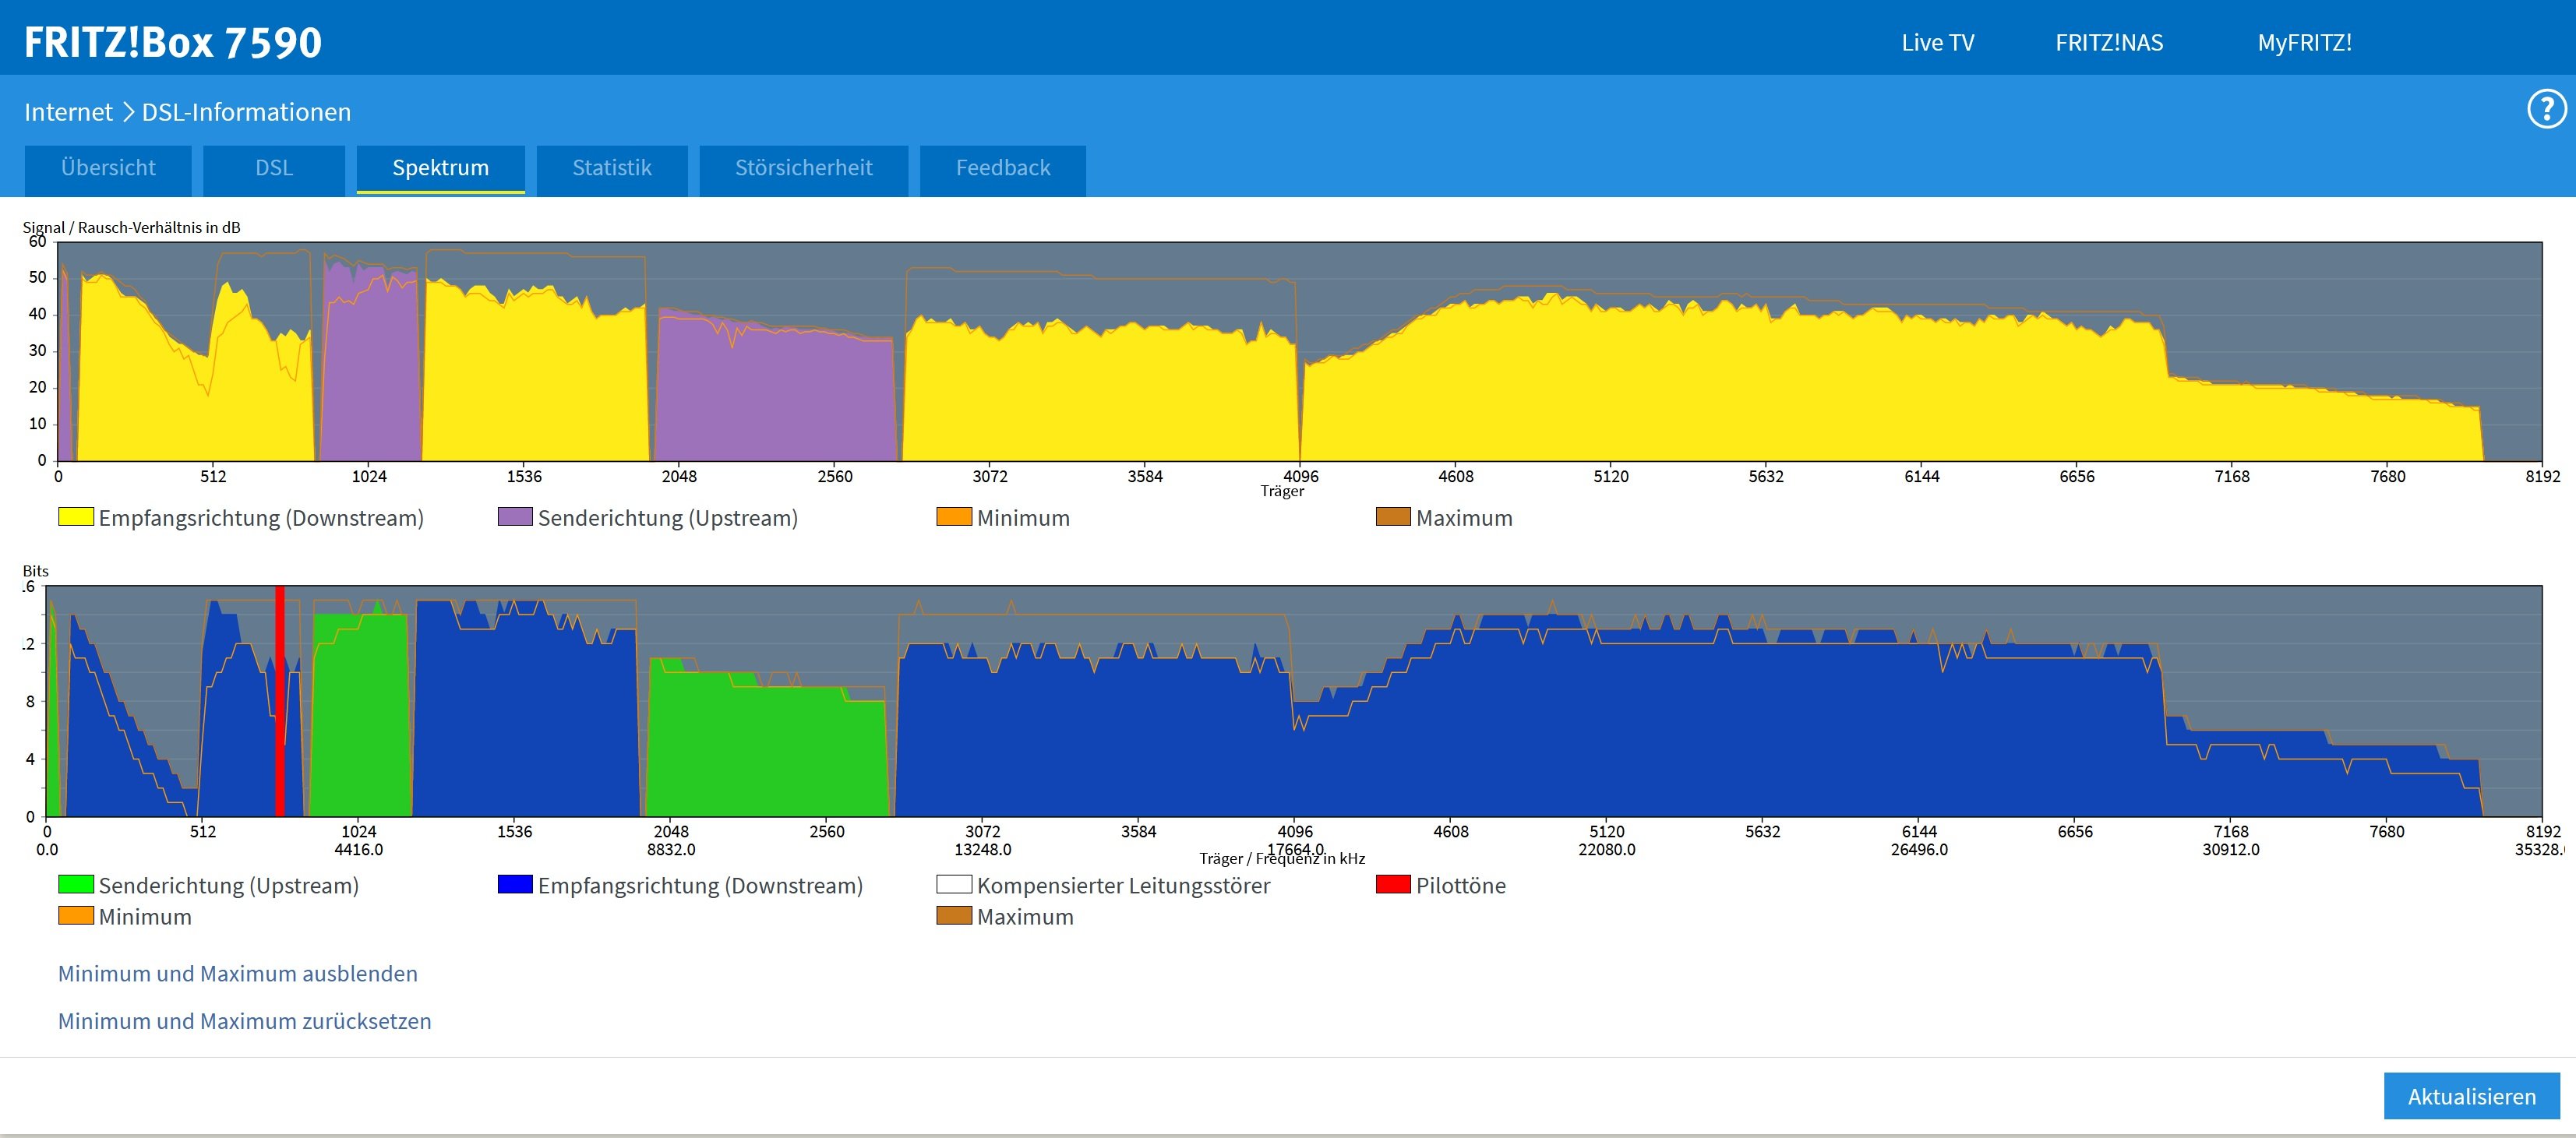2576x1138 pixels.
Task: Click red Pilottöne legend swatch
Action: coord(1393,885)
